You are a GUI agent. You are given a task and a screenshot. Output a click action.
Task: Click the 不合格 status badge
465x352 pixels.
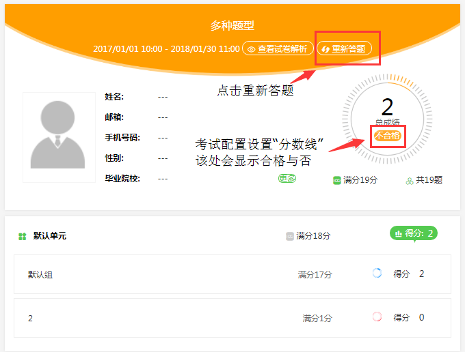(x=387, y=136)
